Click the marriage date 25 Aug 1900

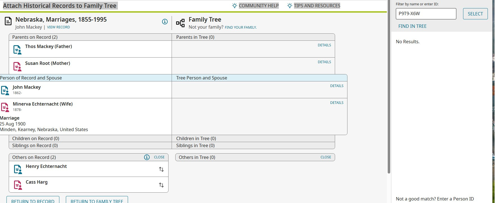pyautogui.click(x=13, y=124)
